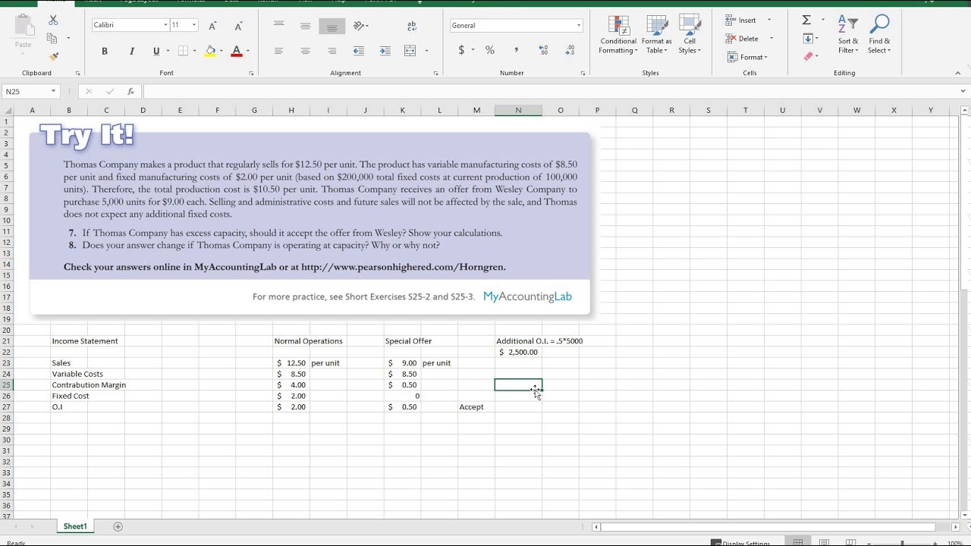Open Name Box dropdown arrow

click(x=53, y=91)
